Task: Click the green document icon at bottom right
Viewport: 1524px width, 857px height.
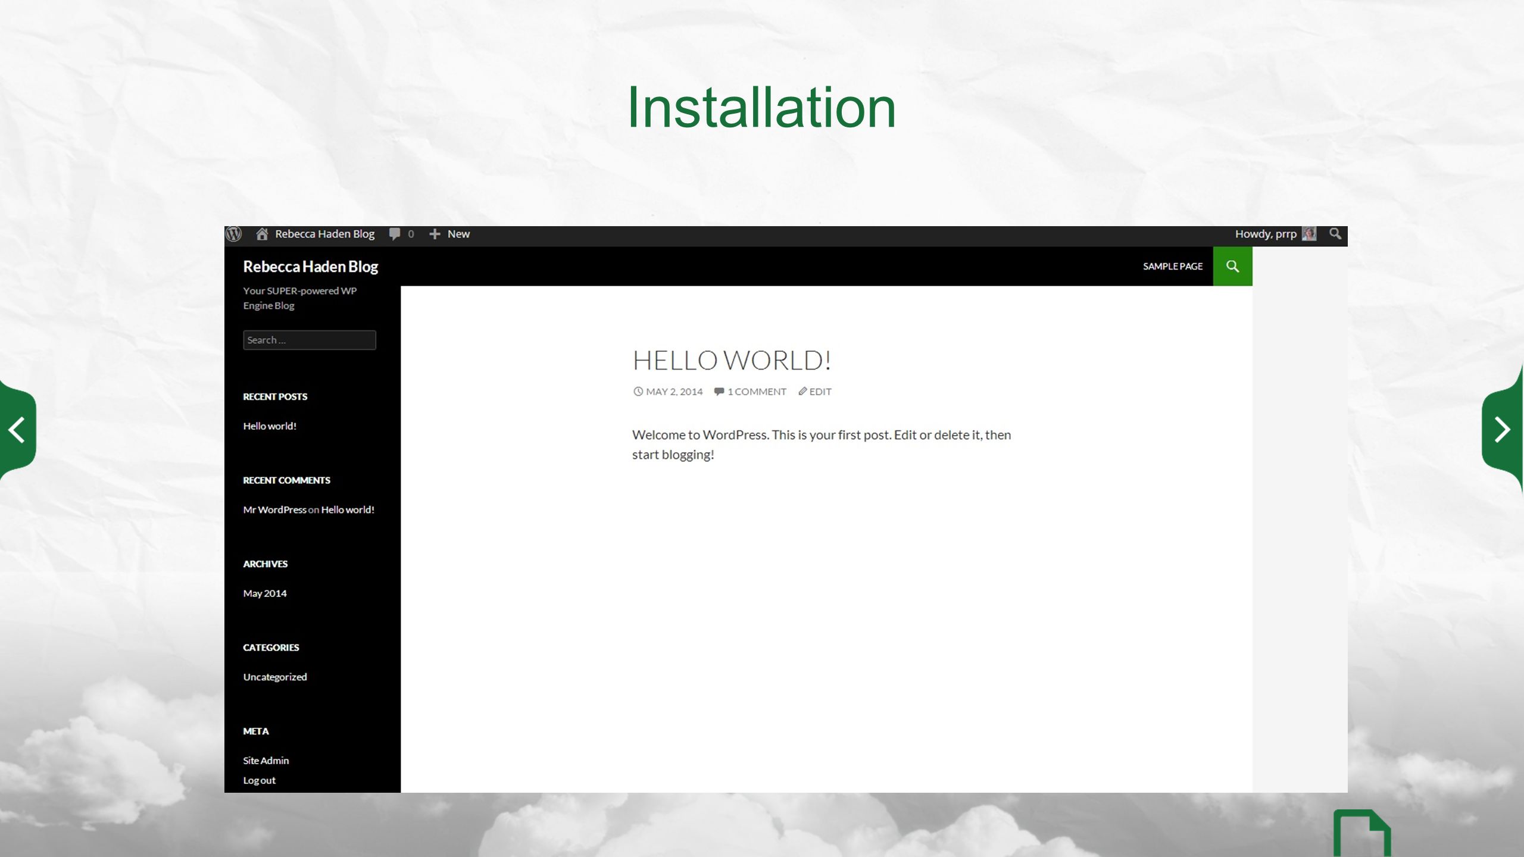Action: pyautogui.click(x=1361, y=833)
